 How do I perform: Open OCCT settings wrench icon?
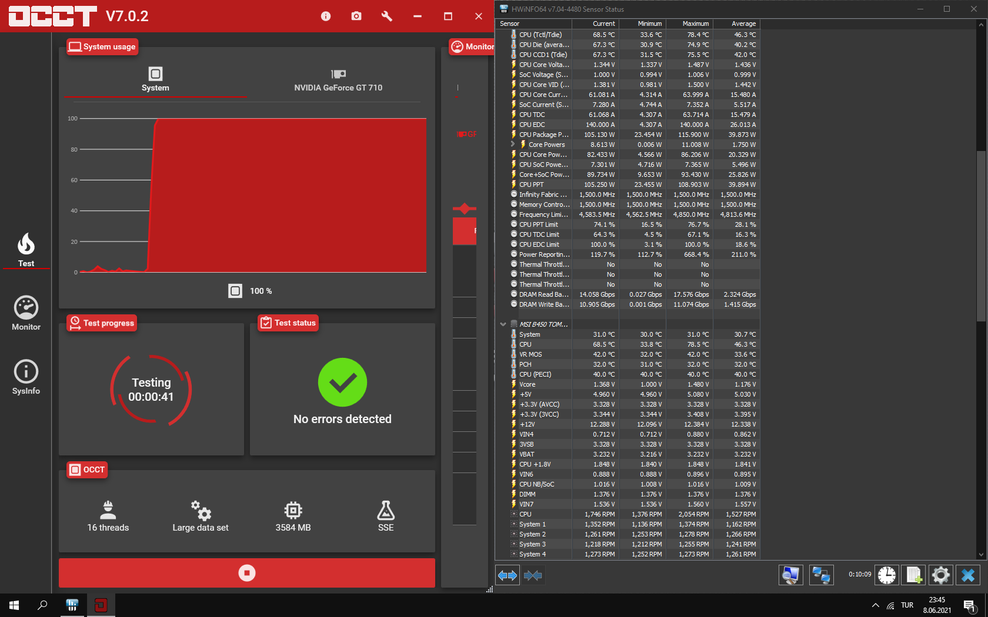387,16
